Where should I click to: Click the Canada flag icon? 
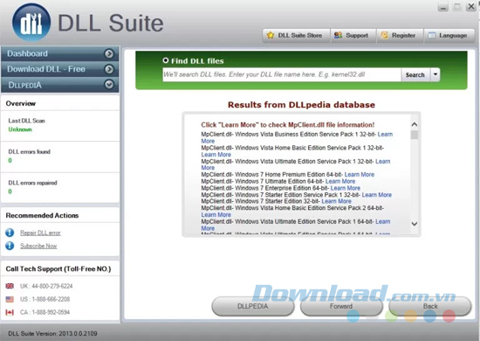(x=10, y=312)
